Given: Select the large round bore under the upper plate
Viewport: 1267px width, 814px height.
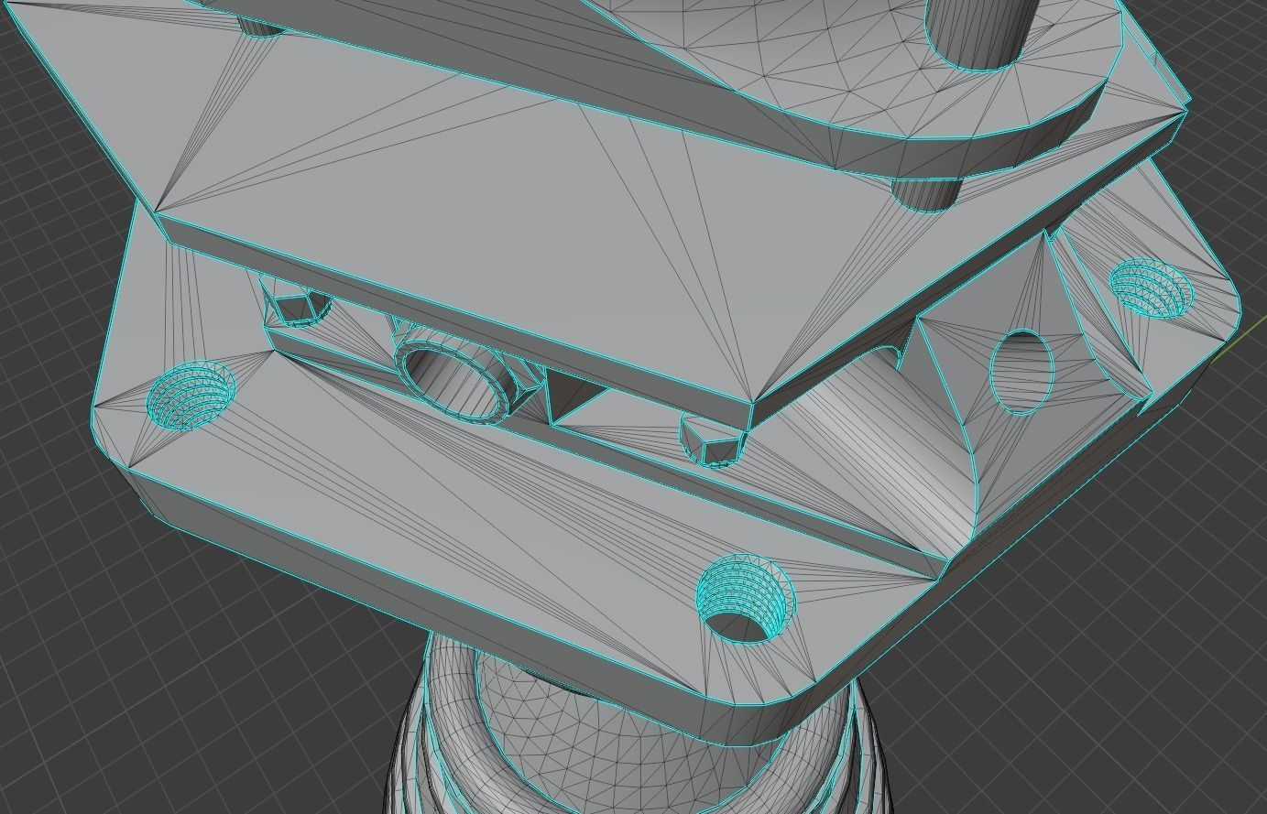Looking at the screenshot, I should click(455, 381).
